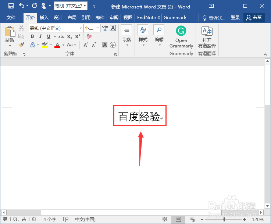
Task: Open the Grammarly ribbon tab
Action: pos(175,18)
